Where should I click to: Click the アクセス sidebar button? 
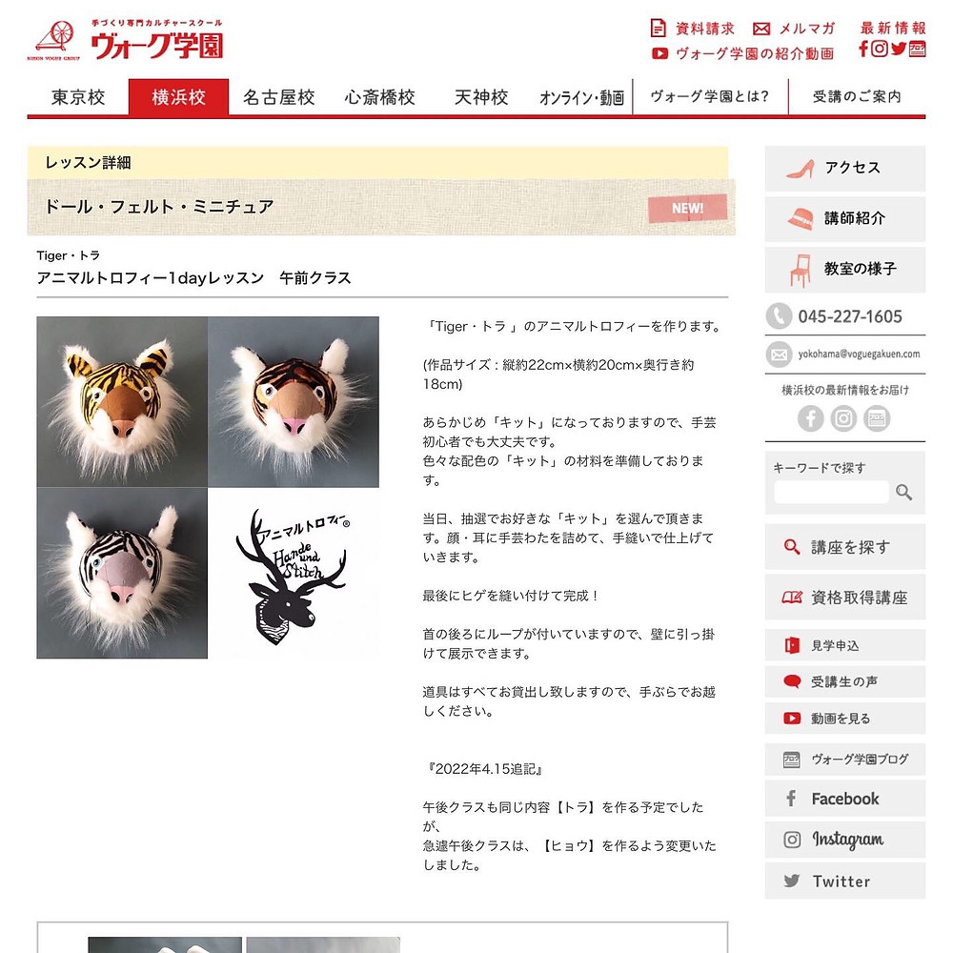click(844, 169)
